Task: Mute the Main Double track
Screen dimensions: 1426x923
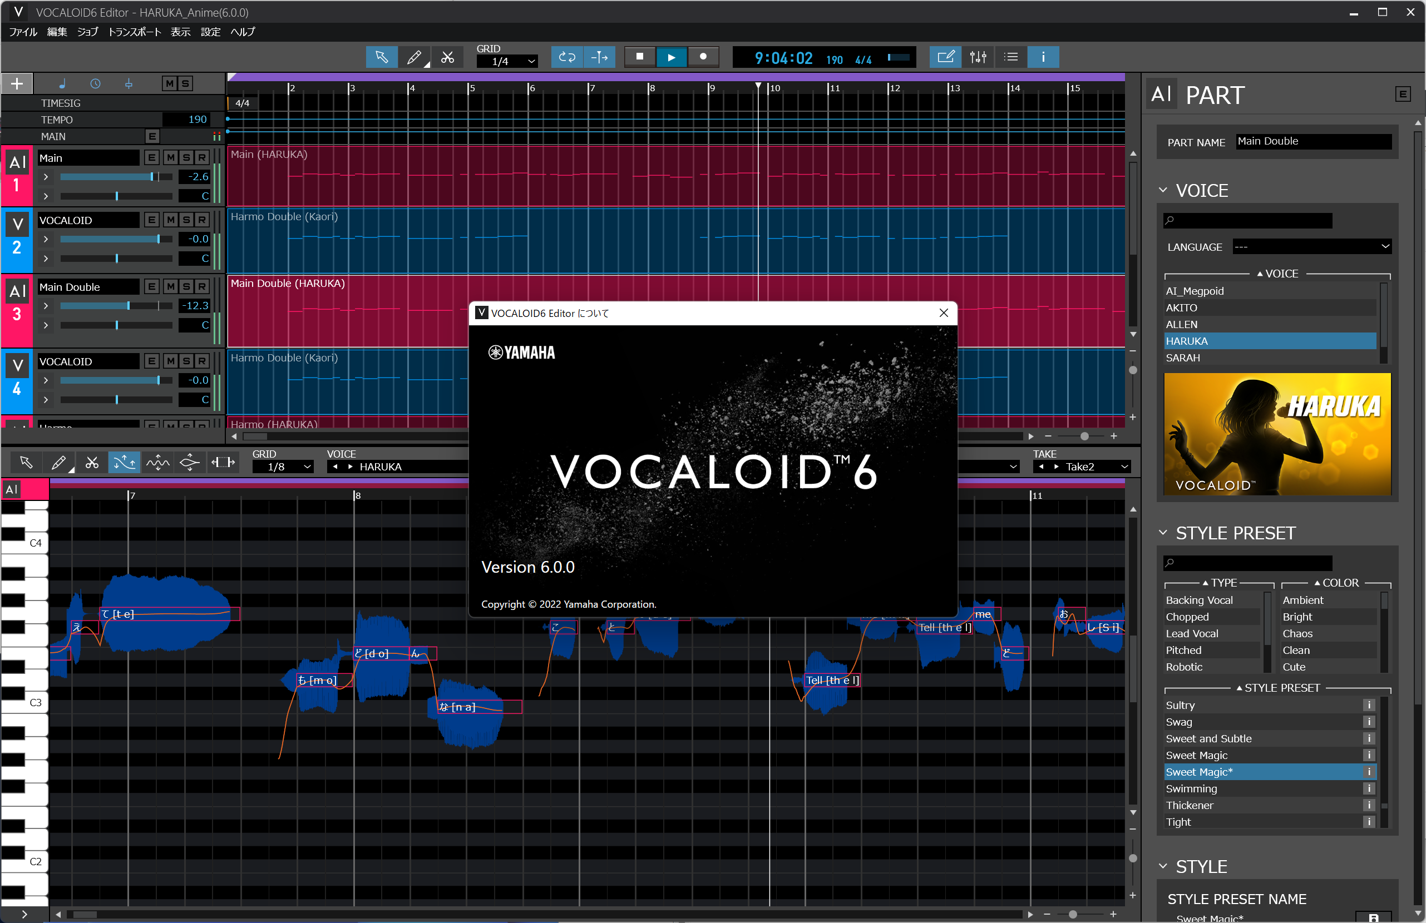Action: [171, 287]
